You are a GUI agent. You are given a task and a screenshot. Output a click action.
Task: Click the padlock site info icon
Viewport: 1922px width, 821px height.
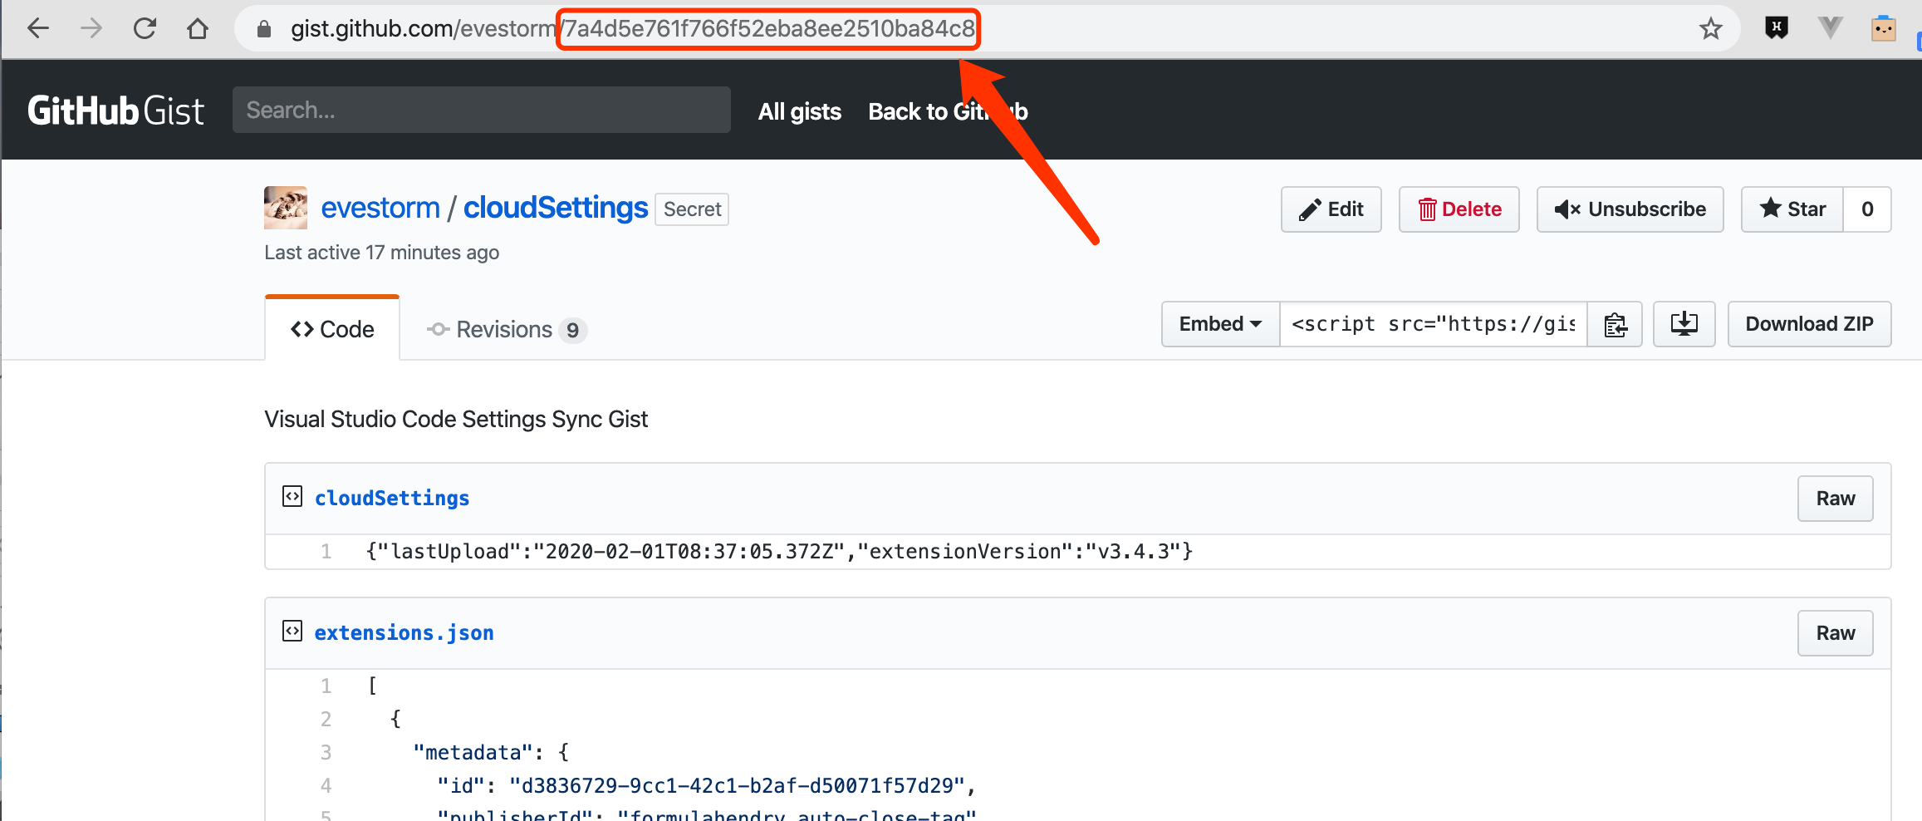click(264, 29)
